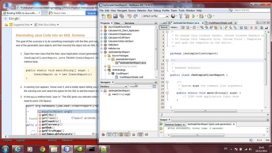272x153 pixels.
Task: Collapse the JAXB Bindings node
Action: point(105,70)
